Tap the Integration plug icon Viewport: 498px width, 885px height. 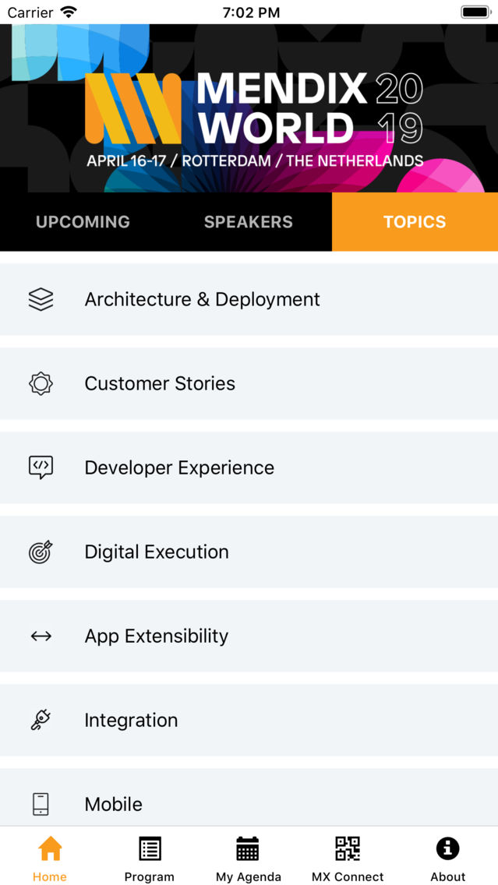[41, 720]
